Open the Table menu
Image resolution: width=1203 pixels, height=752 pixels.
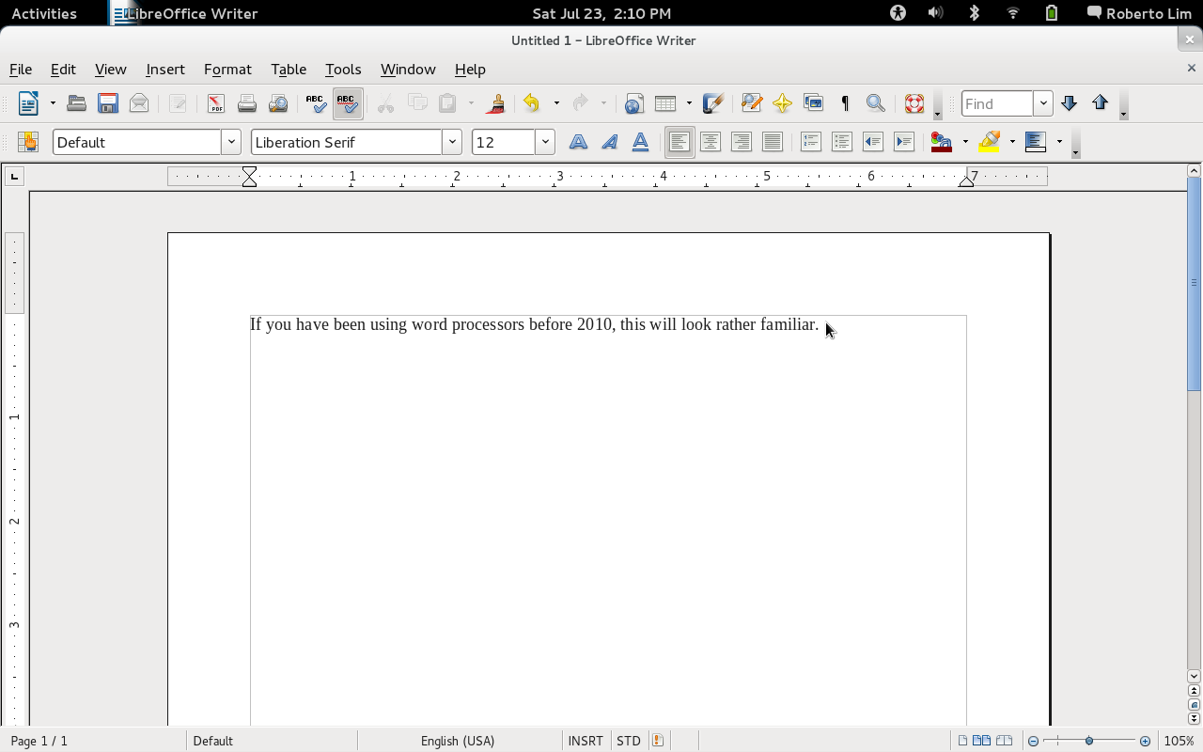[289, 70]
